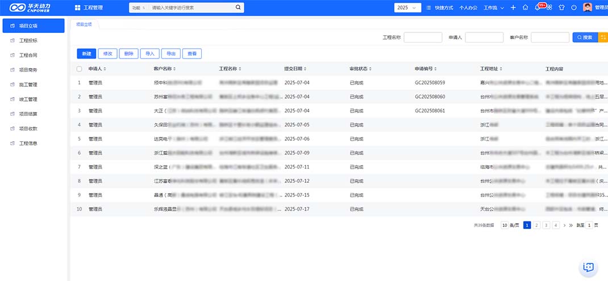
Task: Expand the 工作流 dropdown menu
Action: point(494,8)
